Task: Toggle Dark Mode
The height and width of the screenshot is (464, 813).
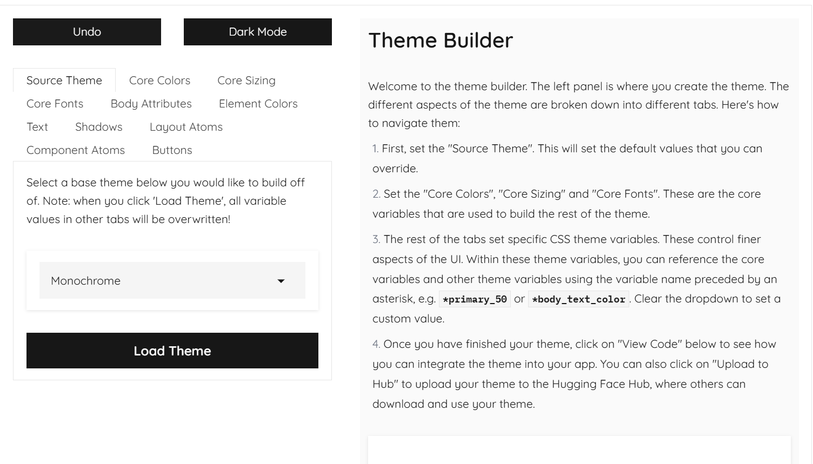Action: [x=257, y=32]
